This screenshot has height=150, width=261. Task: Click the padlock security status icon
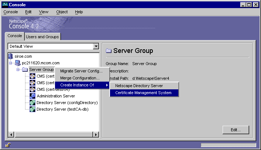[x=8, y=145]
